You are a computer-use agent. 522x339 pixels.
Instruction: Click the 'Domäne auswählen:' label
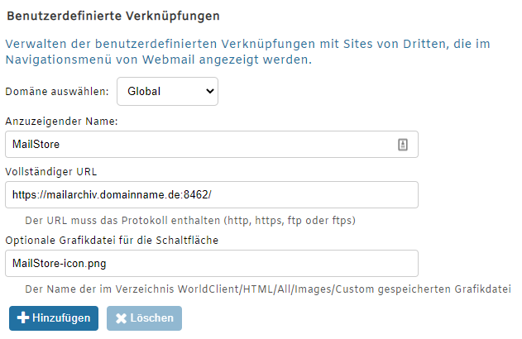[57, 92]
